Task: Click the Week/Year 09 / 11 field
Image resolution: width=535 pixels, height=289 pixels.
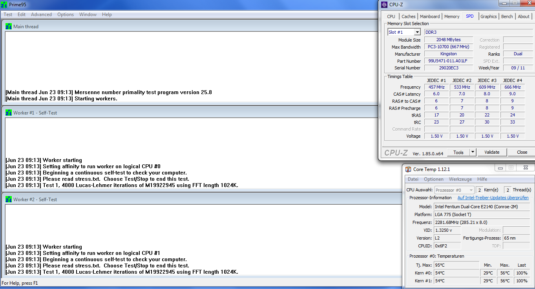Action: click(x=518, y=68)
